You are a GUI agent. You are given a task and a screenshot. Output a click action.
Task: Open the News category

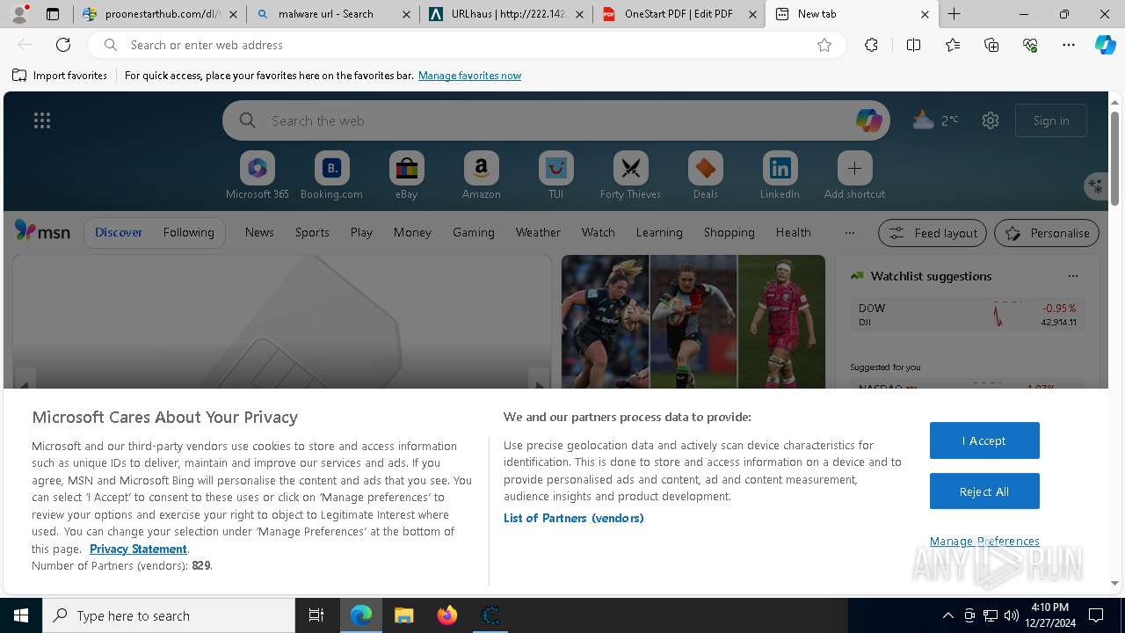[259, 232]
